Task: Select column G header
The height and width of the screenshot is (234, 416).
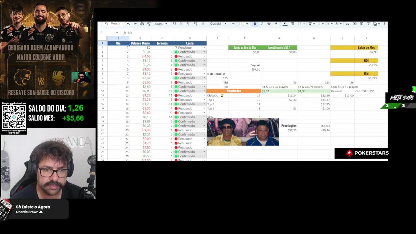Action: tap(279, 39)
